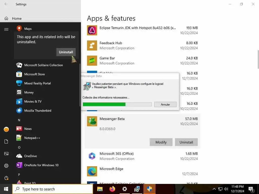Click the Windows Start button
The height and width of the screenshot is (194, 259).
[6, 189]
